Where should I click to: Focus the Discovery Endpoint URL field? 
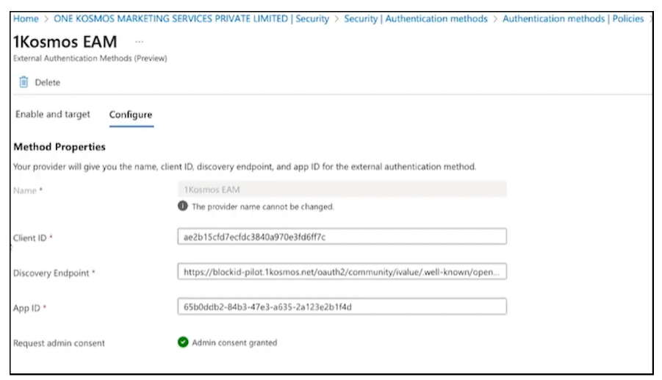[342, 273]
